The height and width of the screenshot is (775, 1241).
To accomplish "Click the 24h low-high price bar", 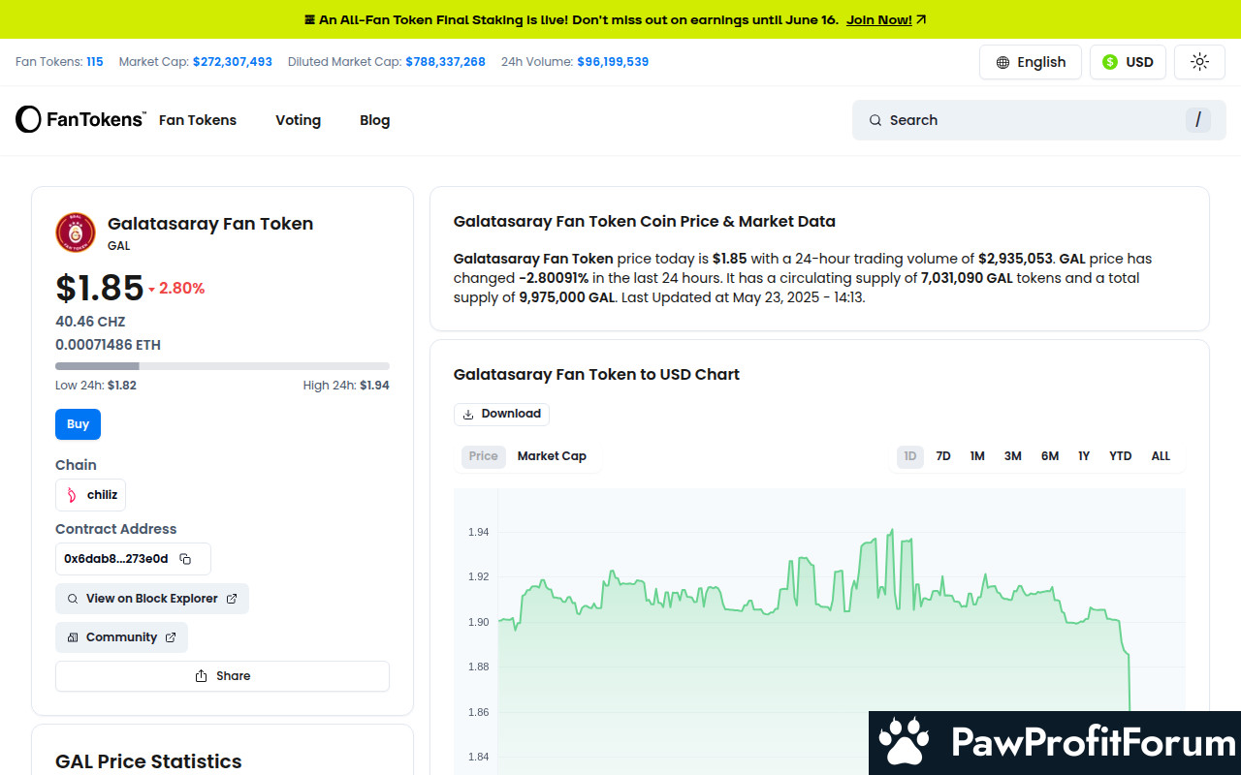I will [222, 366].
